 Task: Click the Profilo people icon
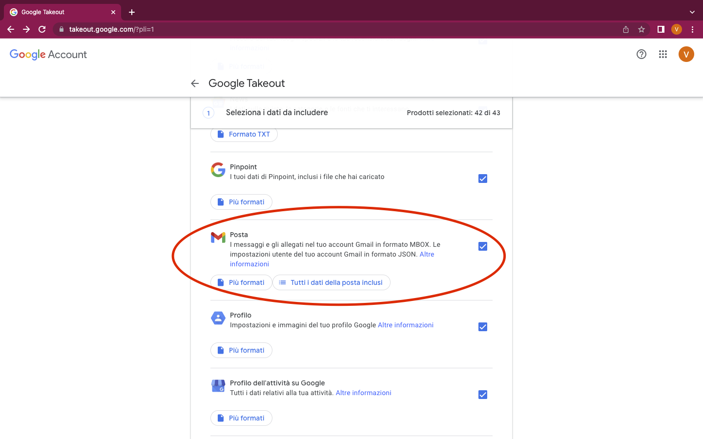(218, 318)
